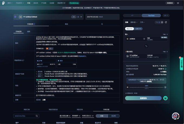Expand the 教育 menu dropdown

pyautogui.click(x=10, y=3)
